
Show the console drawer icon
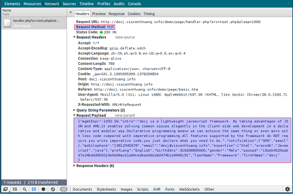coord(15,189)
